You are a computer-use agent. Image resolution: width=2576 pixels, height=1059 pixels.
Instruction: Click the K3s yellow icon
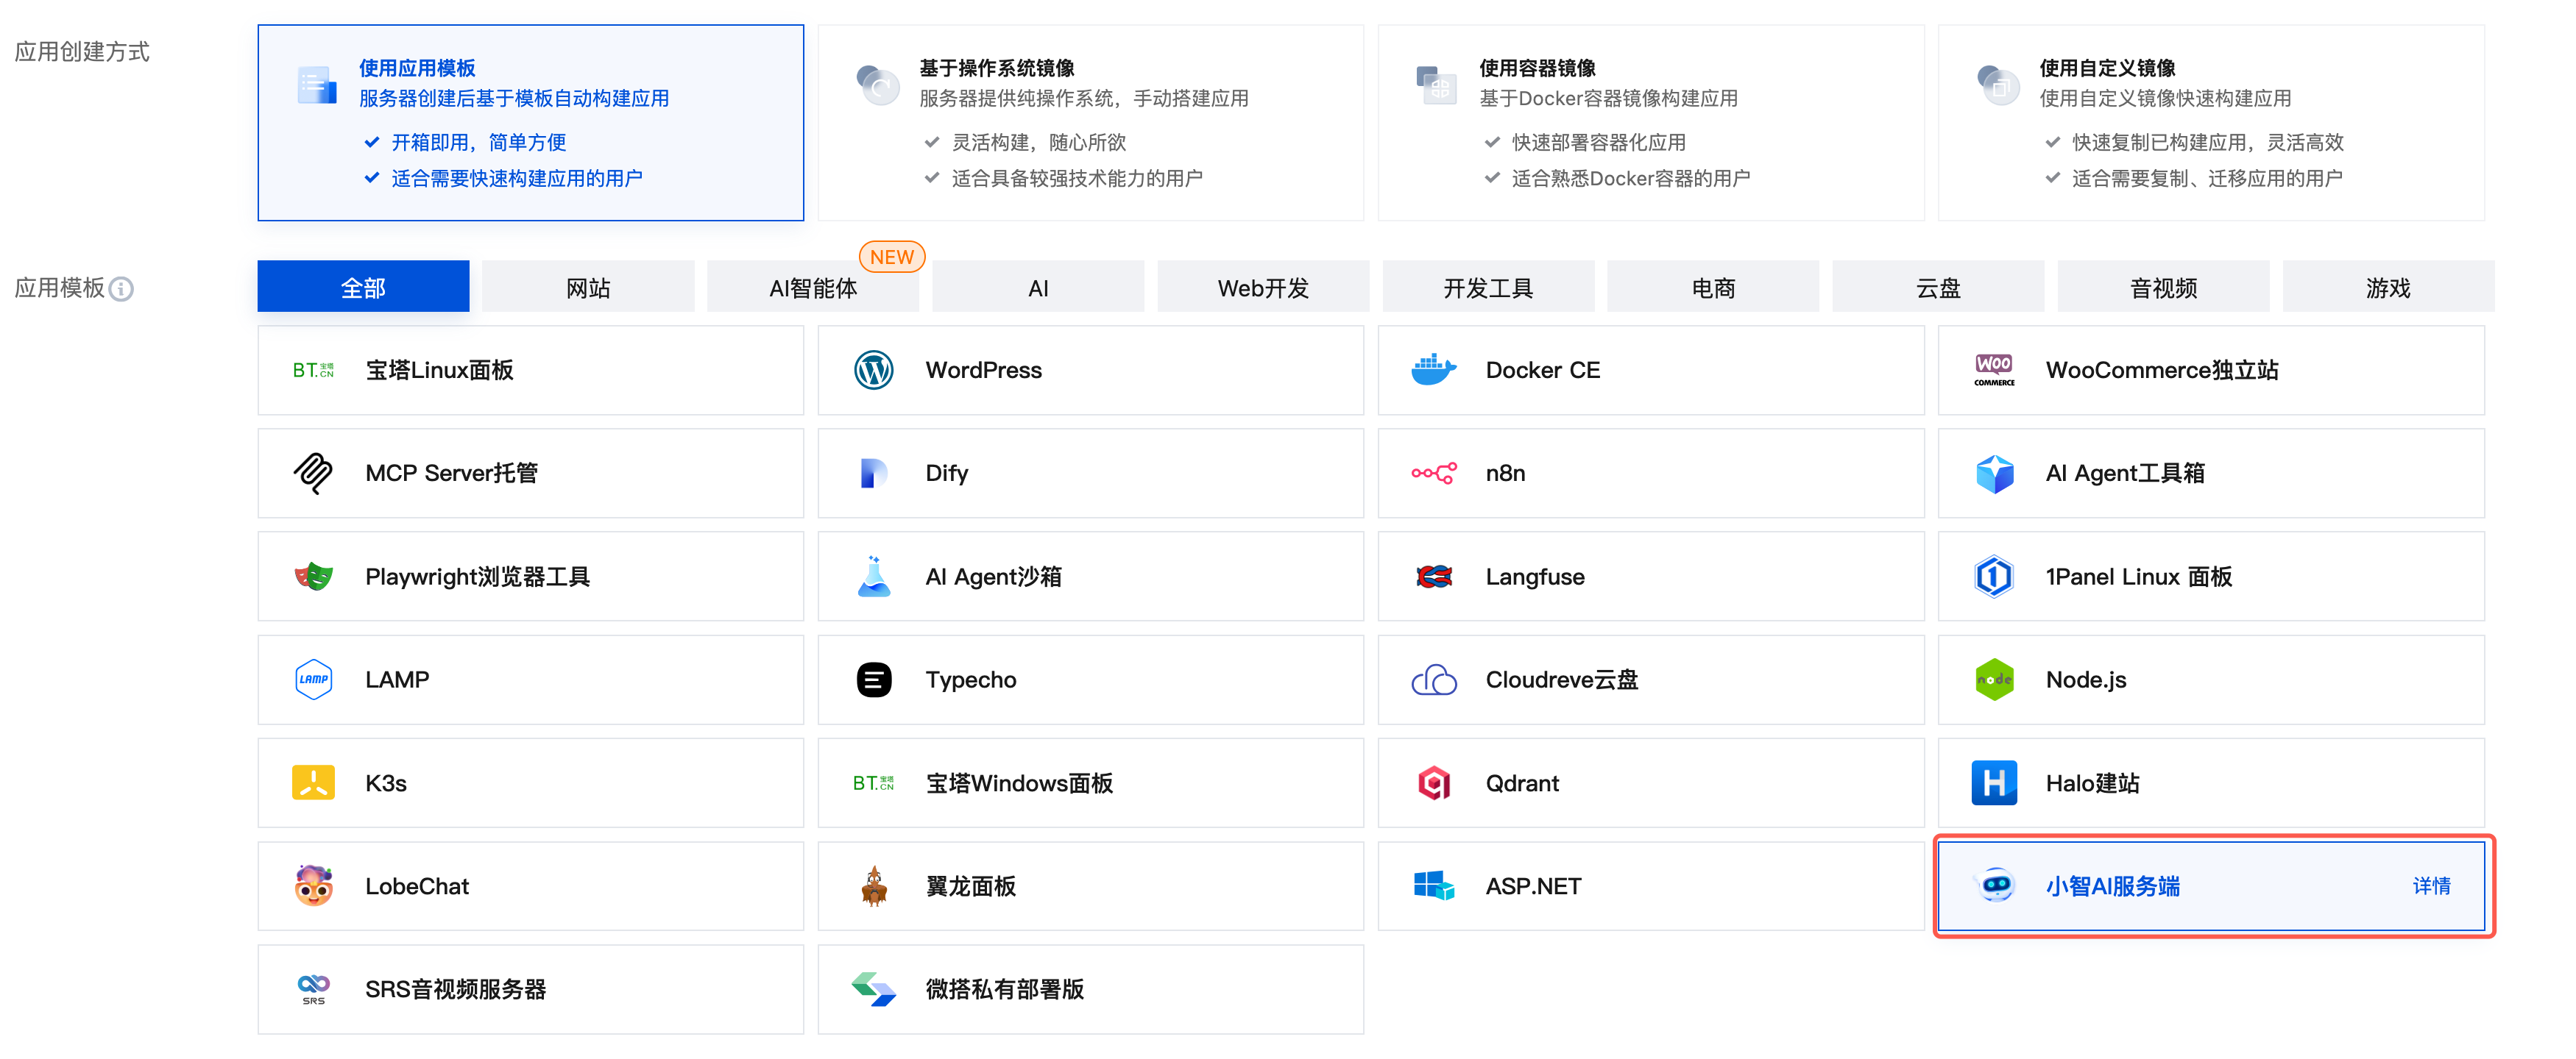click(313, 783)
